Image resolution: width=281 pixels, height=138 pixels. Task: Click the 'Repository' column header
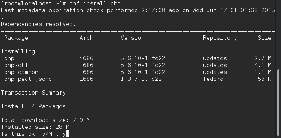tap(220, 38)
